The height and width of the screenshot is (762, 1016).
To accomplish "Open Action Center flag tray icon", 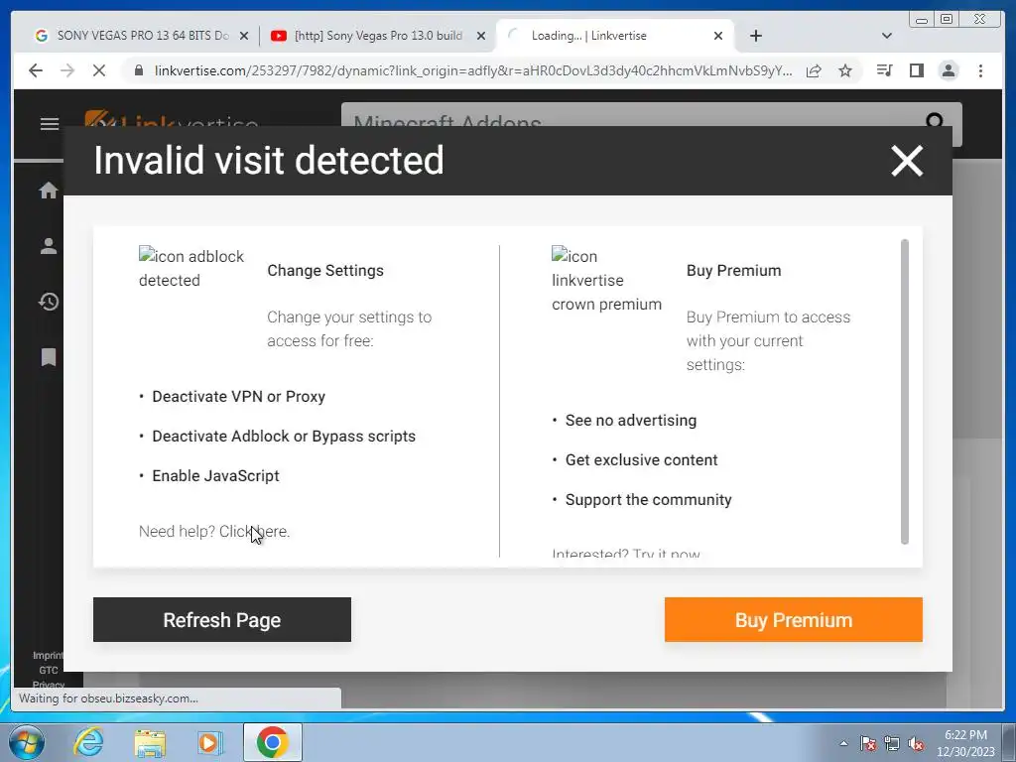I will coord(868,743).
